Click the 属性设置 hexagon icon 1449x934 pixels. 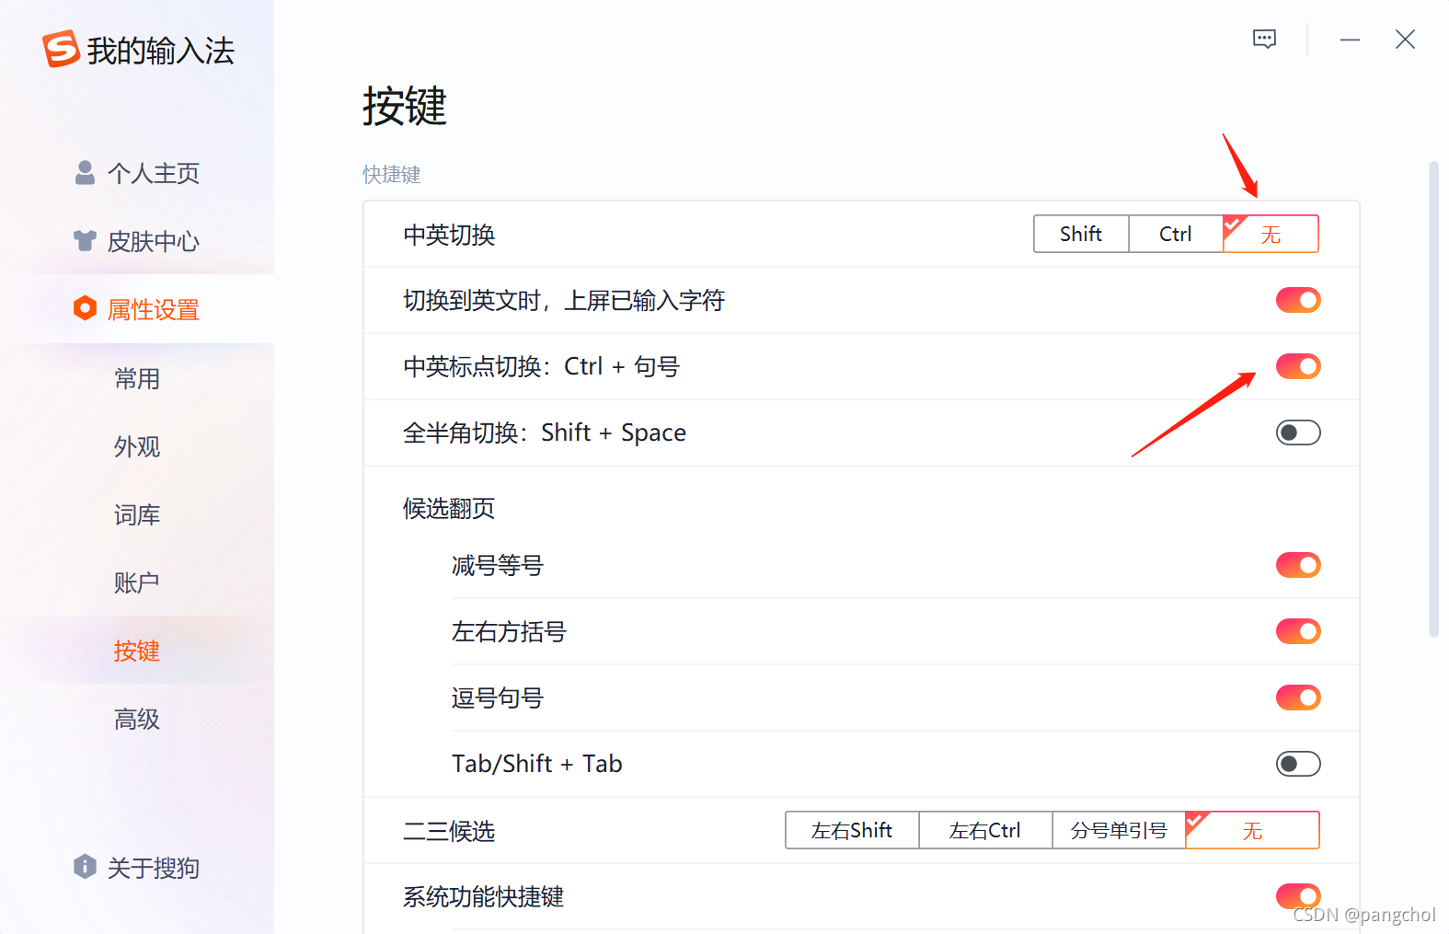[85, 308]
